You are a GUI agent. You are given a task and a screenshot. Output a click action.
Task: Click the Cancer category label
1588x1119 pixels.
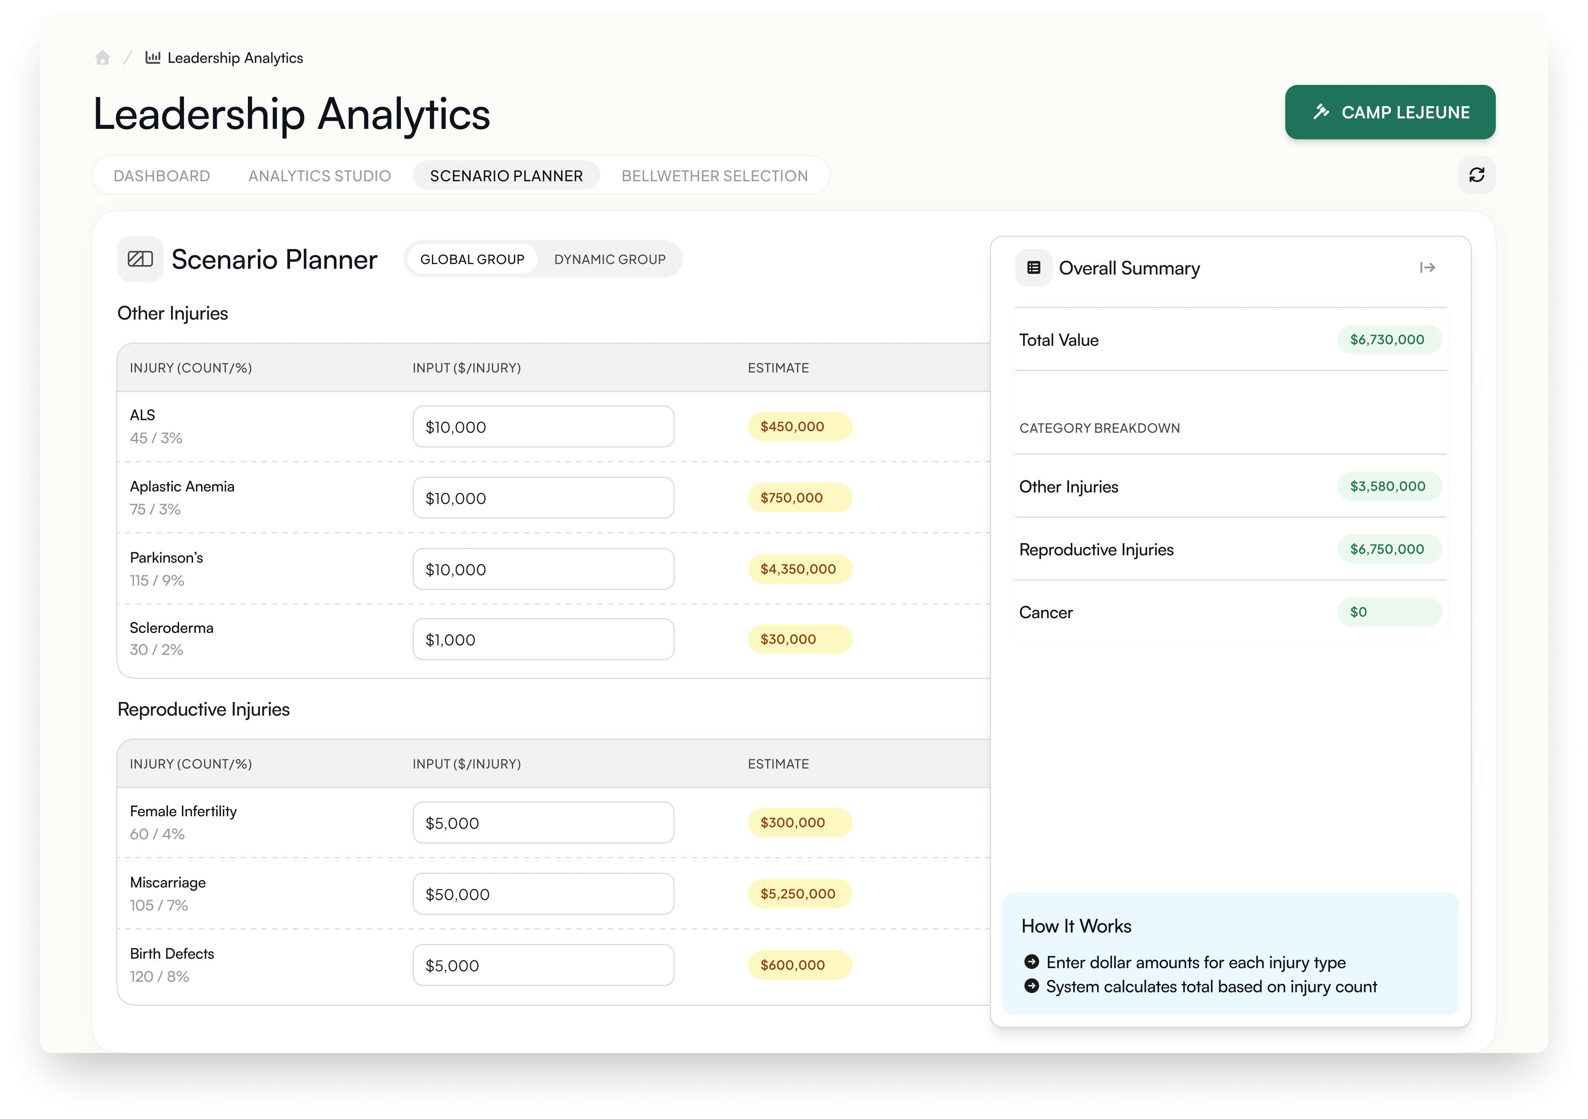click(x=1046, y=613)
